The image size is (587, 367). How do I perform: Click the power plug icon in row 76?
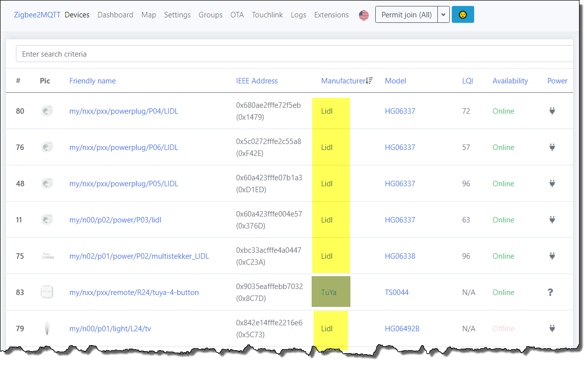[552, 147]
